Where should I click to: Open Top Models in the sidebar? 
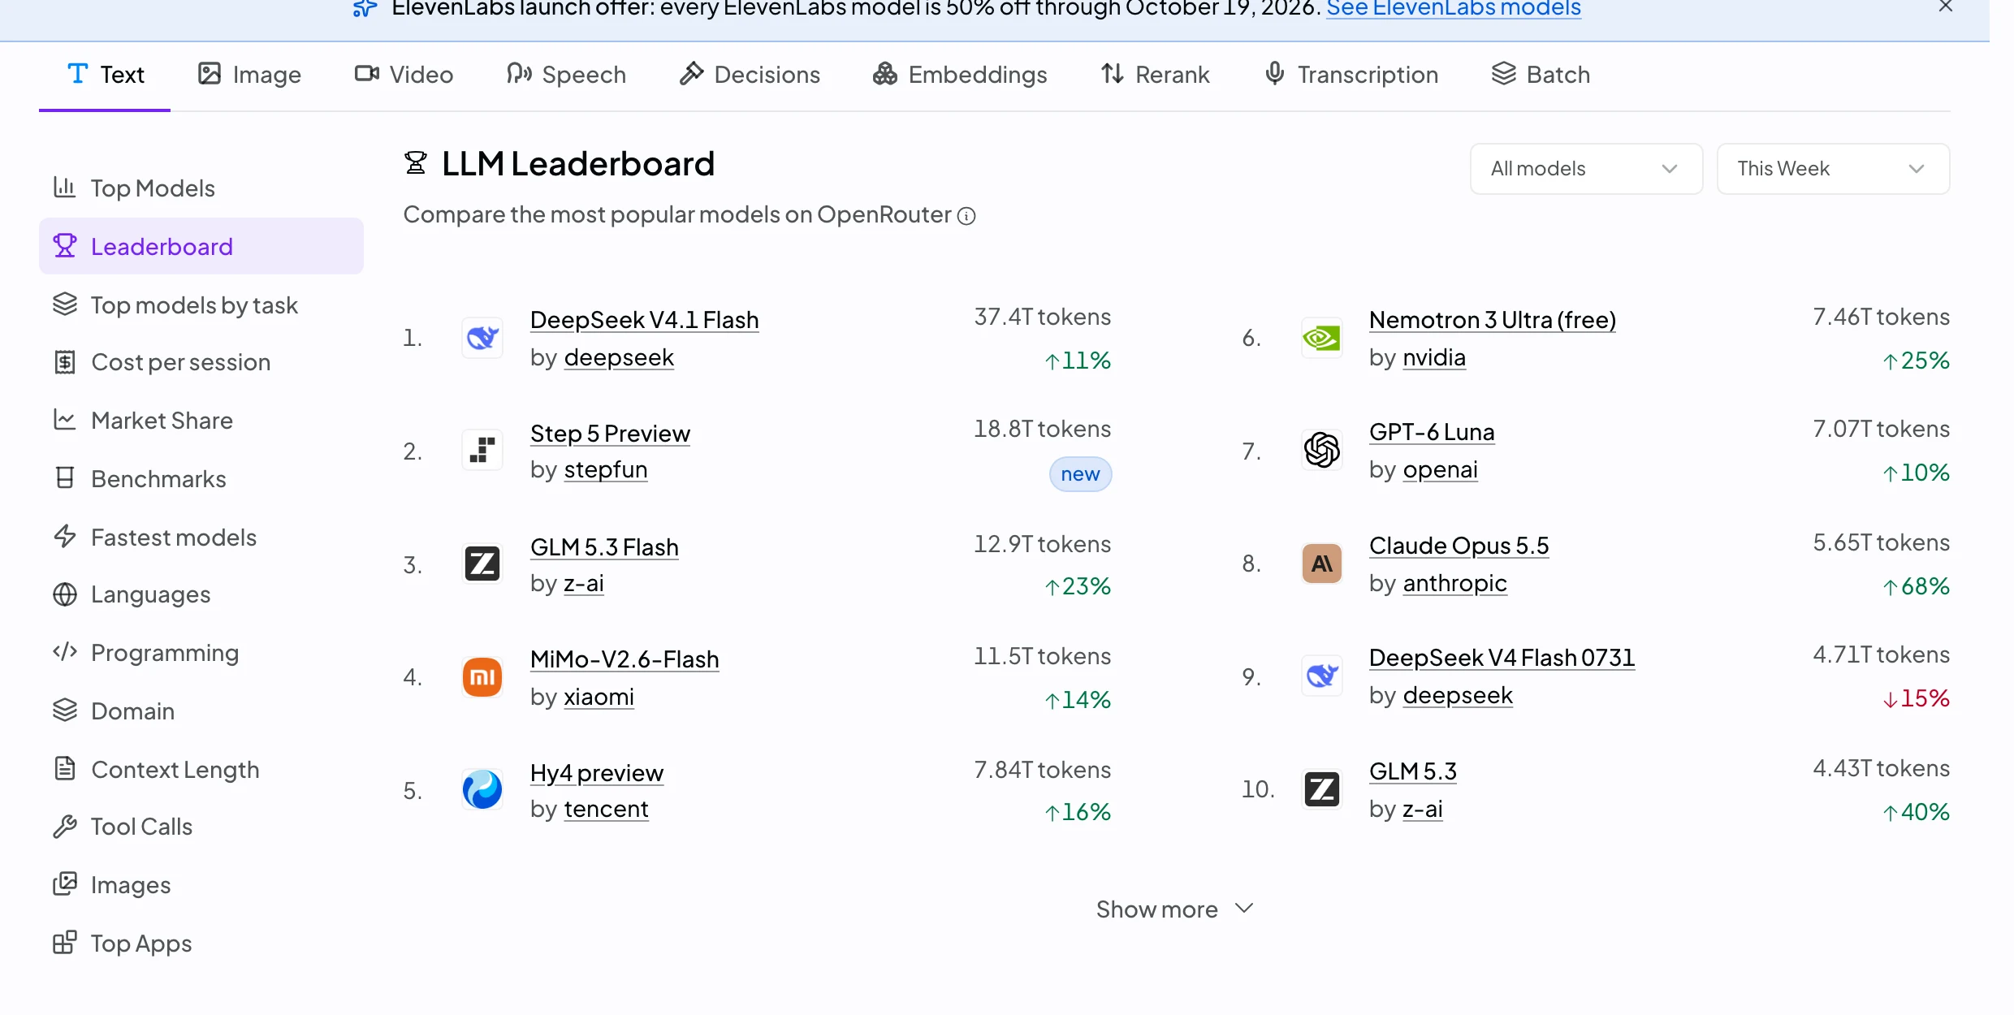coord(201,188)
